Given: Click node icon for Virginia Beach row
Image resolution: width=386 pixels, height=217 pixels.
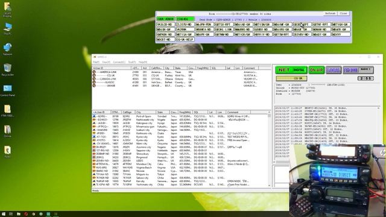Looking at the screenshot, I should pos(94,168).
